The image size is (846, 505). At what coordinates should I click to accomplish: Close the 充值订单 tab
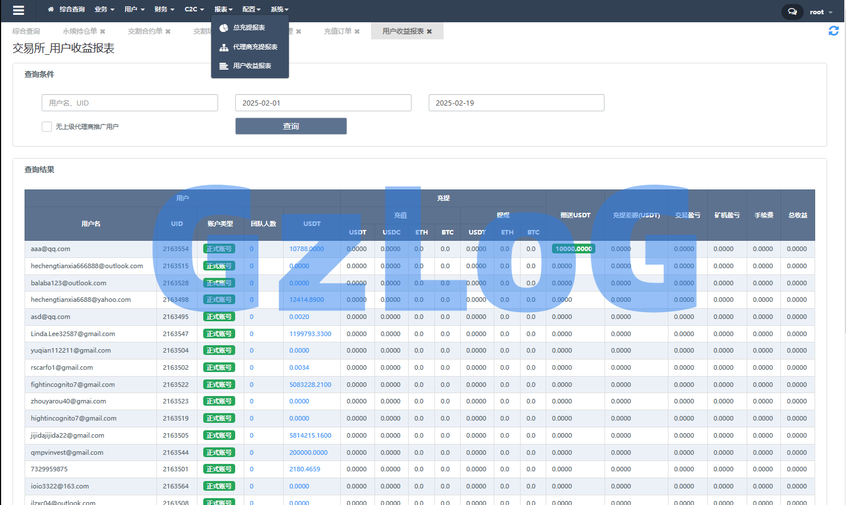[x=357, y=31]
